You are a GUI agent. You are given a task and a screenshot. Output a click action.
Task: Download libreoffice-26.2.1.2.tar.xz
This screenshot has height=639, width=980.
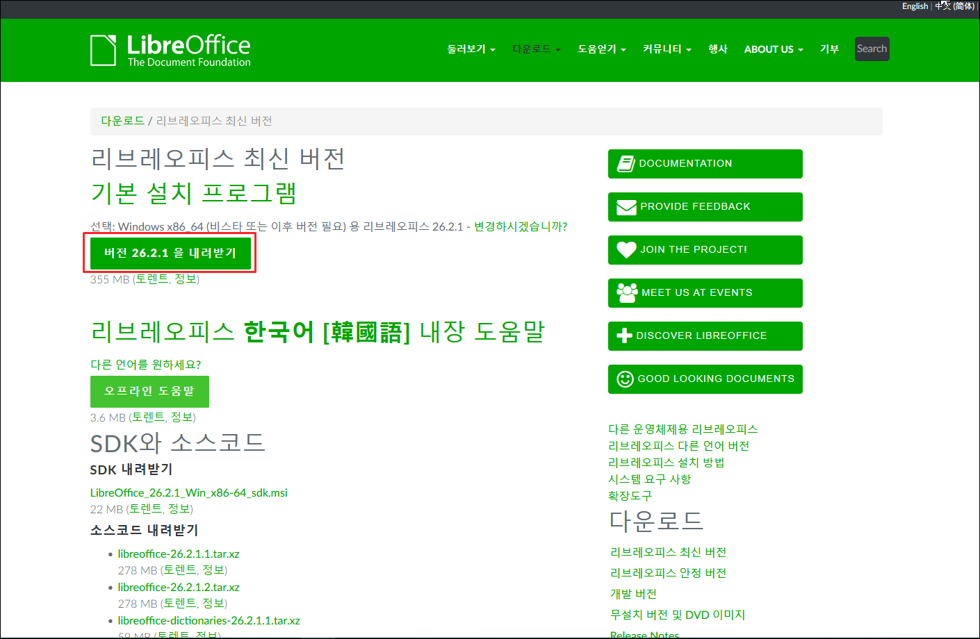coord(179,588)
